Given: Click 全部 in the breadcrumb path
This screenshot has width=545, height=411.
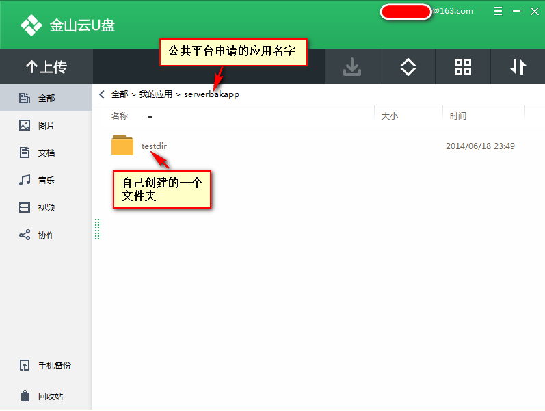Looking at the screenshot, I should point(120,94).
